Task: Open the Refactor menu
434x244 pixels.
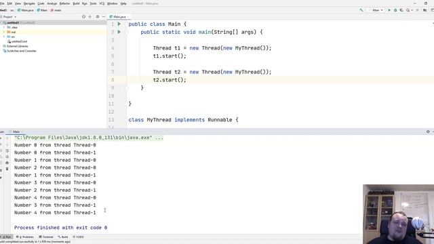Action: 65,3
